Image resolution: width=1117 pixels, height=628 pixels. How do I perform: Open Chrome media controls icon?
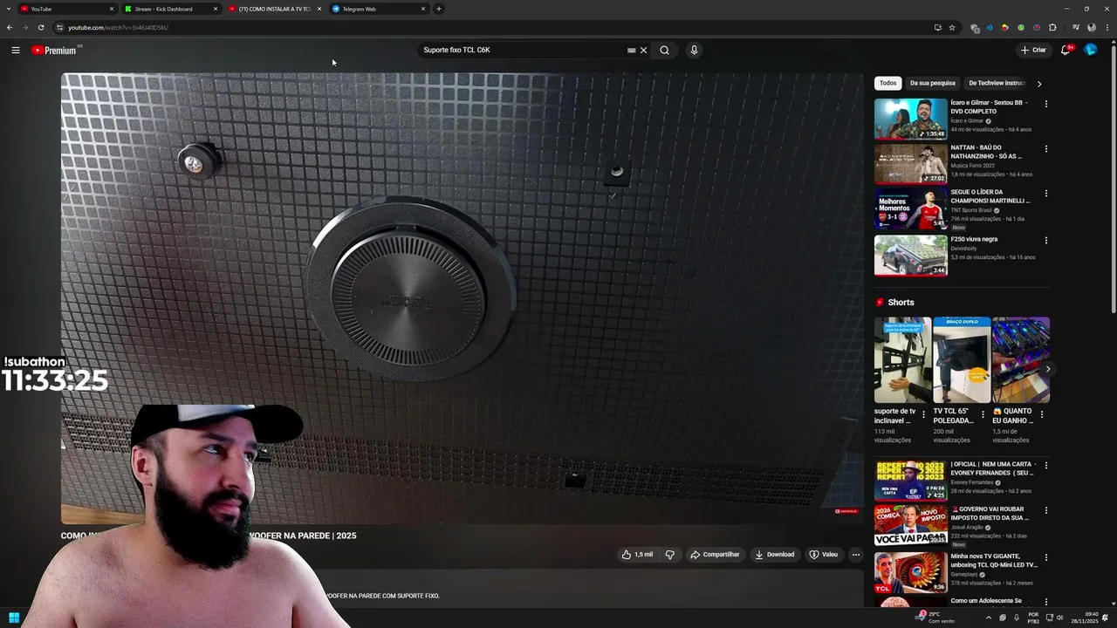coord(1076,27)
